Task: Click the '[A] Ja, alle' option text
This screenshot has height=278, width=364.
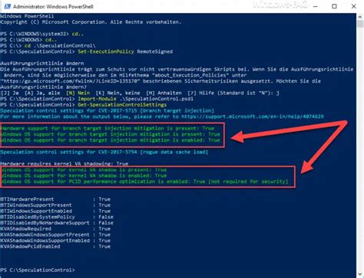Action: click(42, 93)
